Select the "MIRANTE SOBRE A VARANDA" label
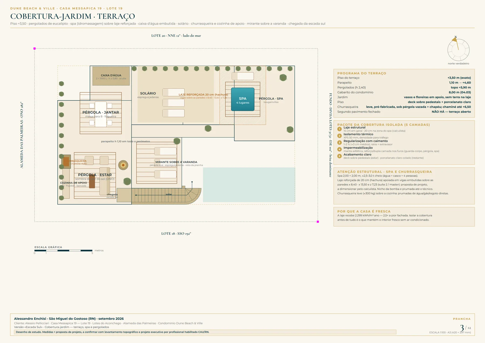Image resolution: width=485 pixels, height=343 pixels. tap(176, 162)
